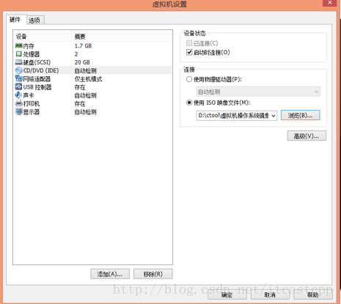Screen dimensions: 341x304
Task: Toggle the 已连接(C) checkbox
Action: pos(189,43)
